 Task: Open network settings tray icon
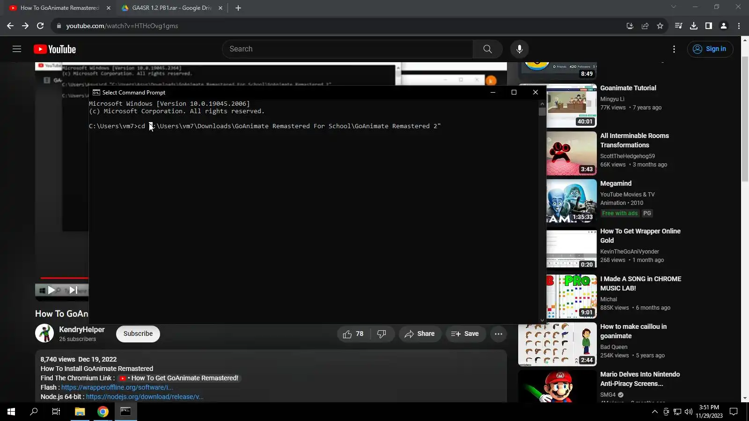tap(677, 412)
